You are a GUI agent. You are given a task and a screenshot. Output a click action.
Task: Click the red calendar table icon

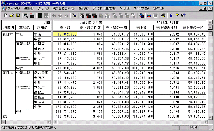(x=32, y=16)
